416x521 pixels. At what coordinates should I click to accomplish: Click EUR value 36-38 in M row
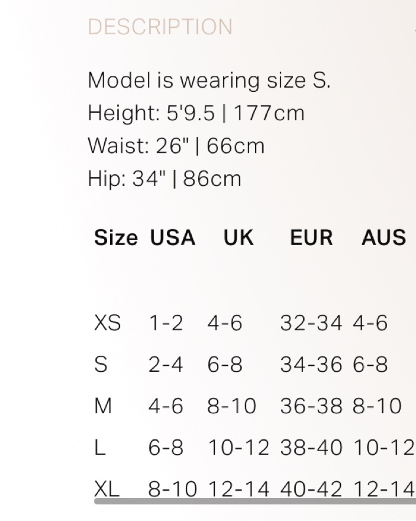(x=311, y=406)
